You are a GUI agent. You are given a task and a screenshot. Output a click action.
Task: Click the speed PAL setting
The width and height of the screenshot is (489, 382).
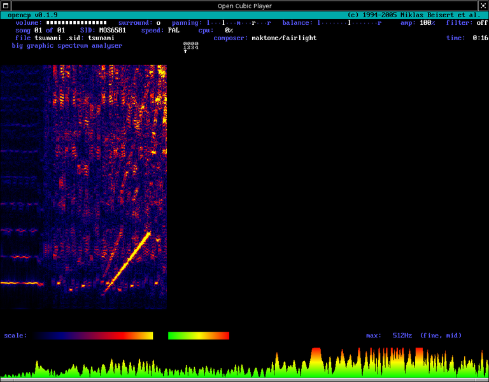[x=173, y=31]
